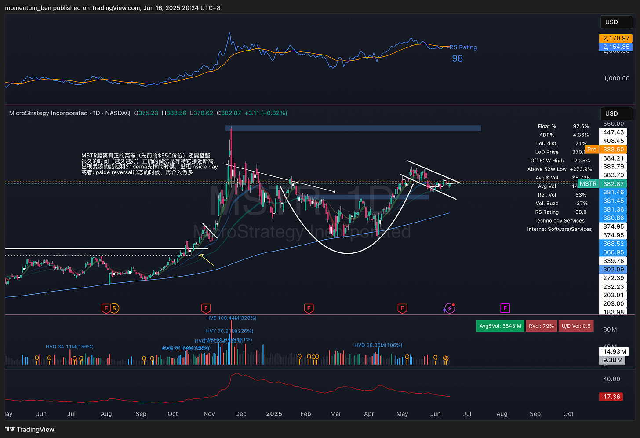Click the large 98 RS rating value

(457, 58)
